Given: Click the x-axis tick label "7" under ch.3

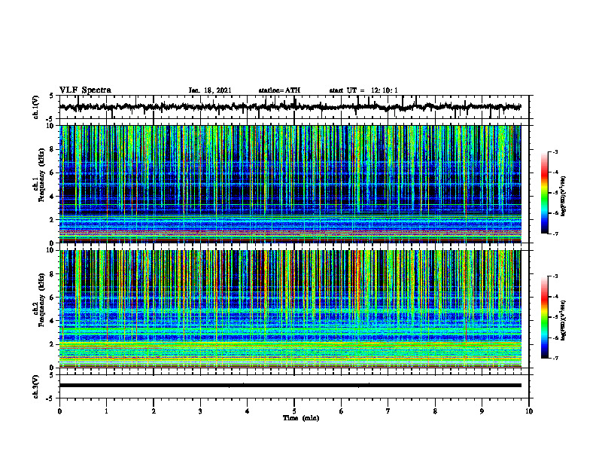Looking at the screenshot, I should coord(388,411).
